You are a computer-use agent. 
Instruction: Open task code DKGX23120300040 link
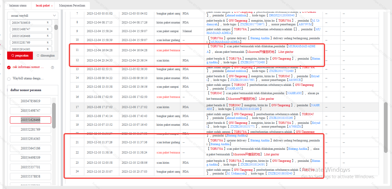[282, 15]
